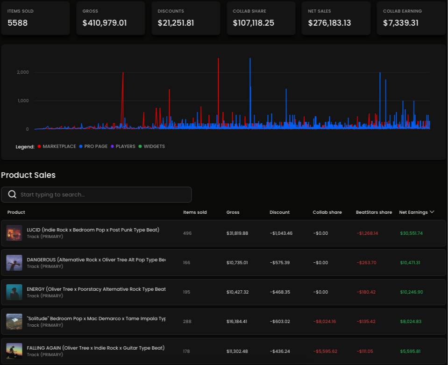Sort table by Gross column

coord(233,212)
